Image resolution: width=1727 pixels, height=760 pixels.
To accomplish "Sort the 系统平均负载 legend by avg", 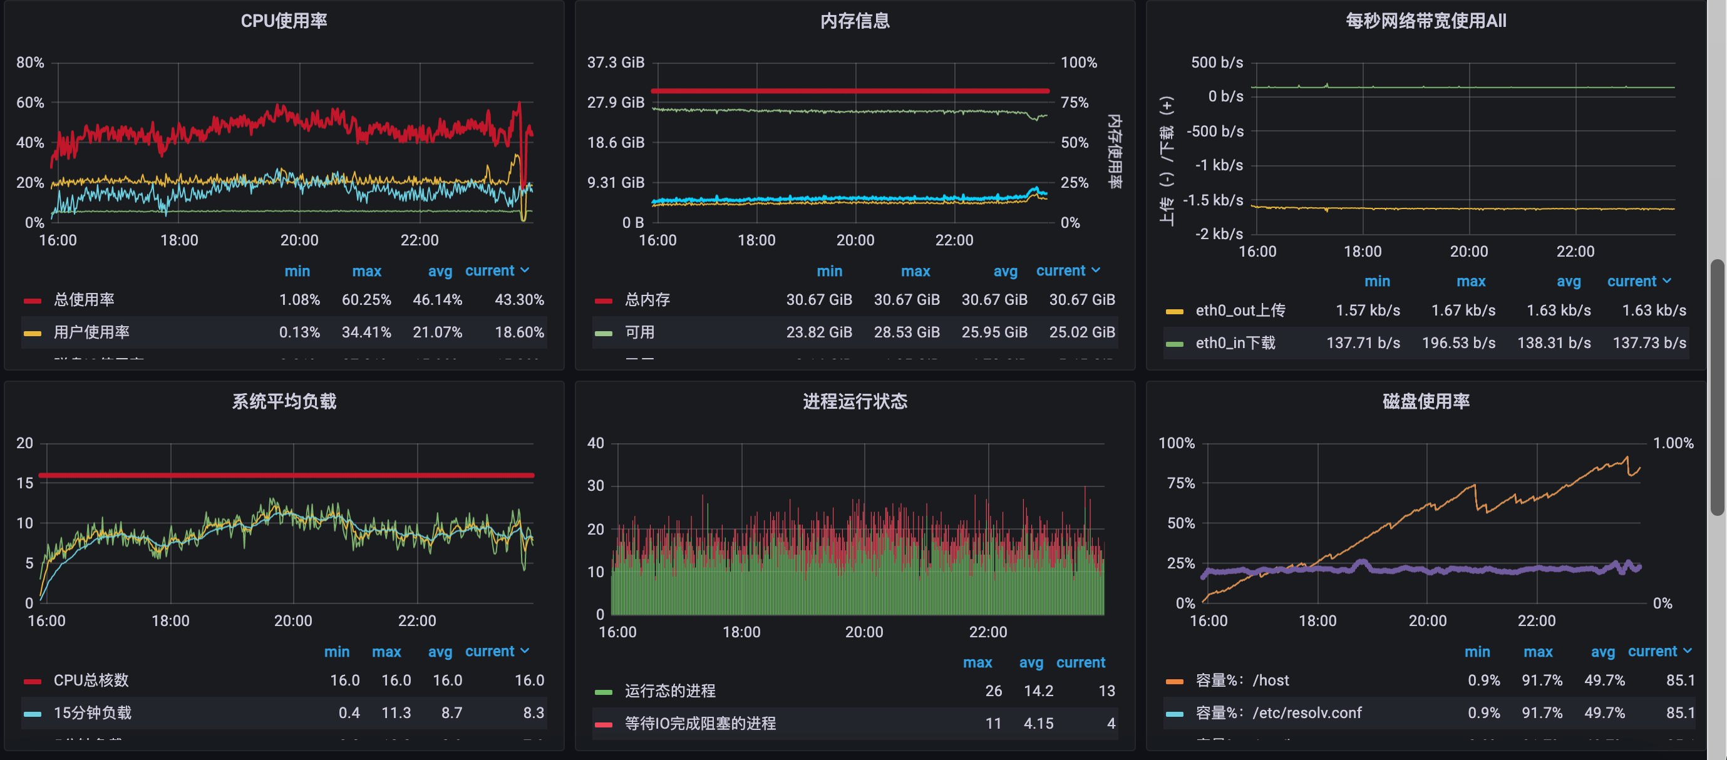I will tap(440, 652).
